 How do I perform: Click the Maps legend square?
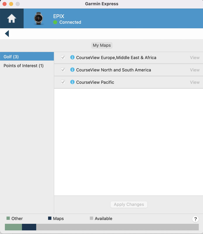click(50, 218)
